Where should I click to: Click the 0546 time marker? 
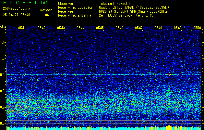point(119,28)
